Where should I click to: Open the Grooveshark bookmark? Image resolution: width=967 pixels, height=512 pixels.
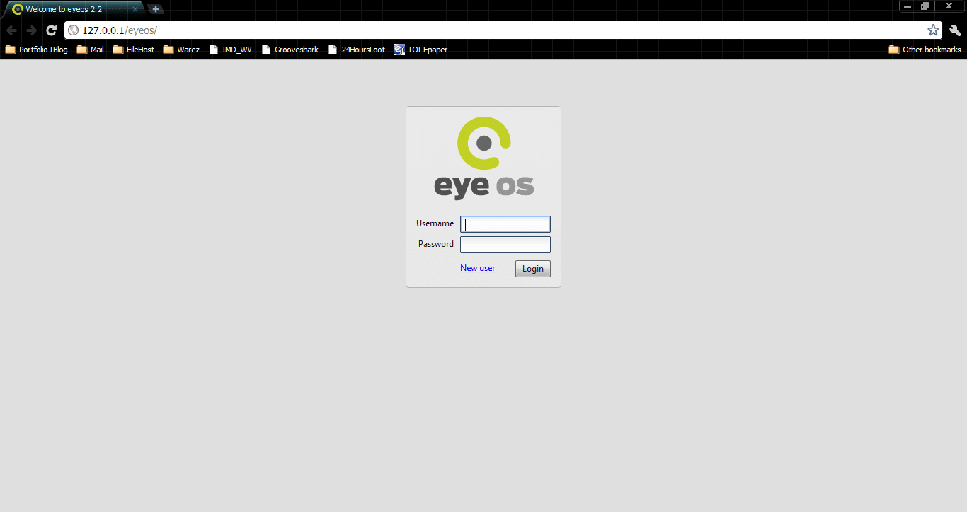coord(290,50)
